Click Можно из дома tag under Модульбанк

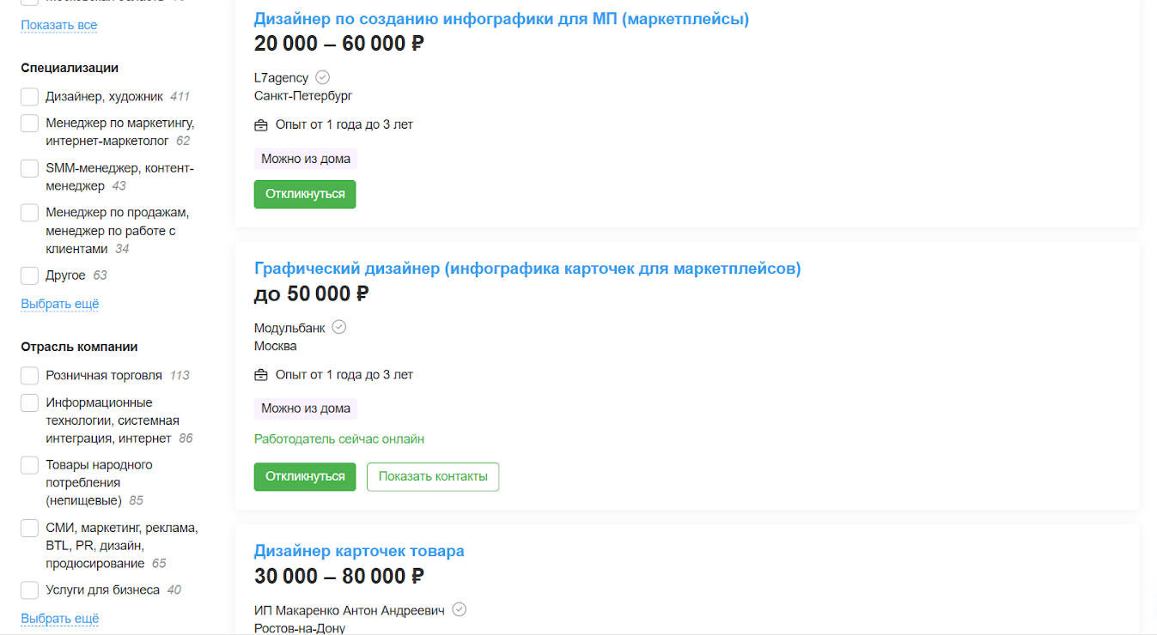click(x=306, y=408)
